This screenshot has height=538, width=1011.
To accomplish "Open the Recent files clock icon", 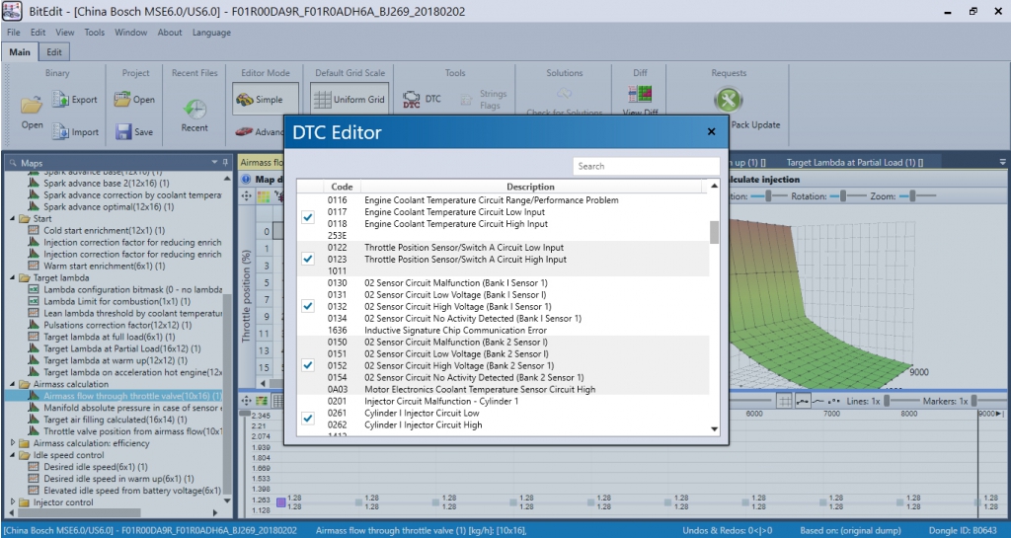I will click(194, 109).
